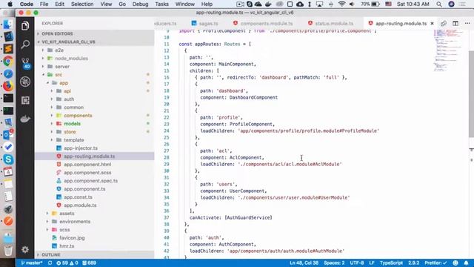Click the notification bell in the status bar
Image resolution: width=474 pixels, height=267 pixels.
point(466,263)
